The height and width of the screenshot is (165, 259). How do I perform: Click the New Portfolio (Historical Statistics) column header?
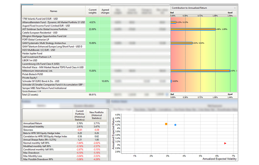(97, 116)
